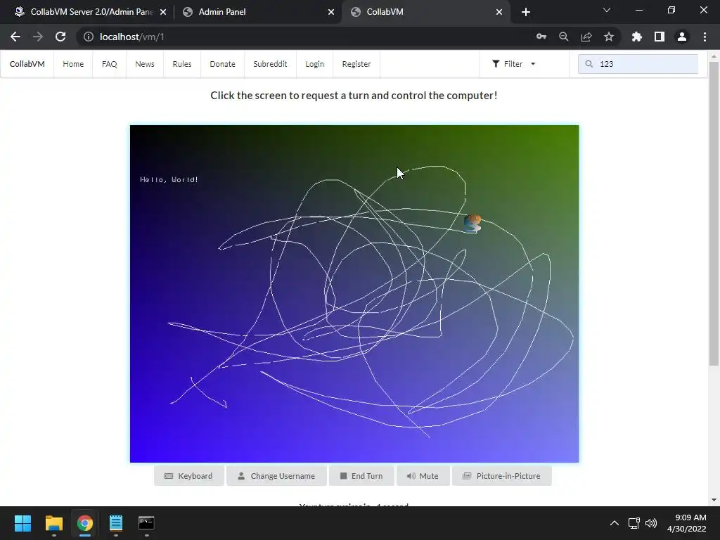
Task: Open the Extensions puzzle icon
Action: [x=637, y=37]
